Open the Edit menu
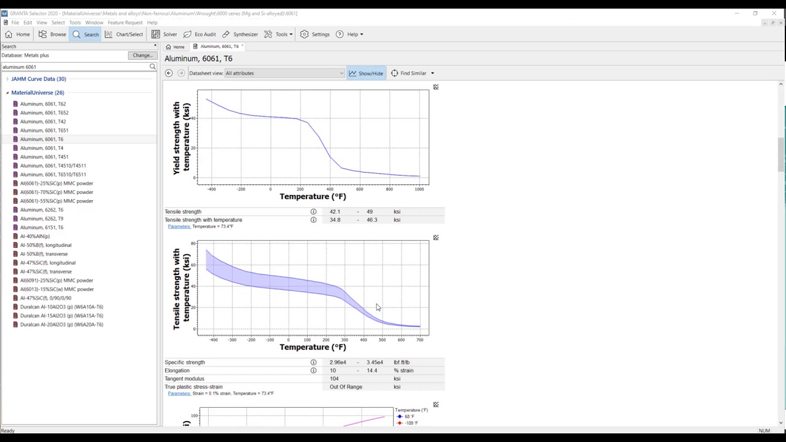The image size is (786, 442). point(28,23)
